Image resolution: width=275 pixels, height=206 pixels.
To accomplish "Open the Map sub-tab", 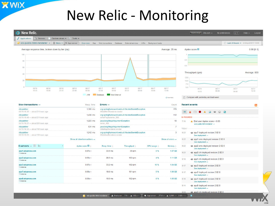I will [94, 43].
